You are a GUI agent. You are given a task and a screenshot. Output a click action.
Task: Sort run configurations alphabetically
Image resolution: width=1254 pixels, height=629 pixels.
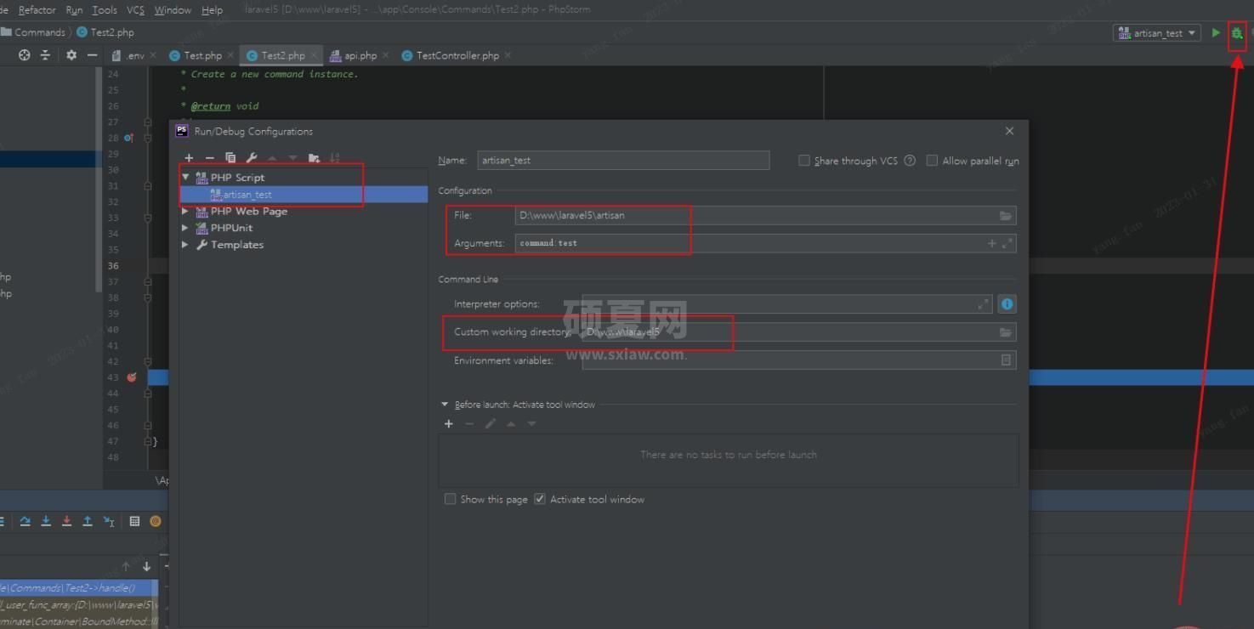[335, 158]
